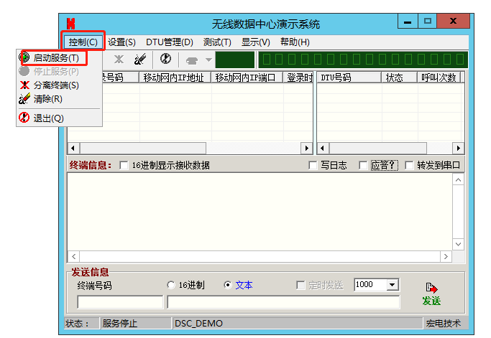
Task: Click terminal info scroll-down arrow
Action: click(458, 244)
